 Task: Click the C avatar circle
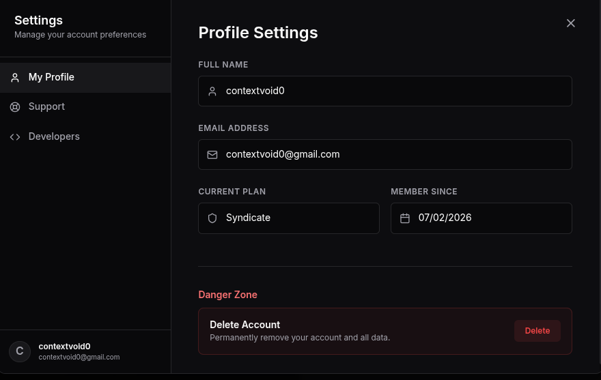click(x=20, y=351)
